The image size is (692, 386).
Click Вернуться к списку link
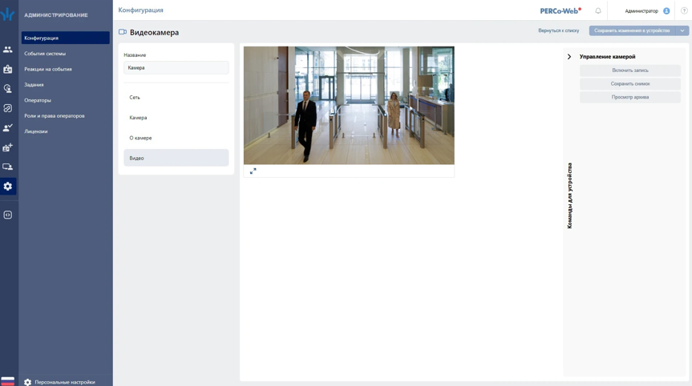558,30
